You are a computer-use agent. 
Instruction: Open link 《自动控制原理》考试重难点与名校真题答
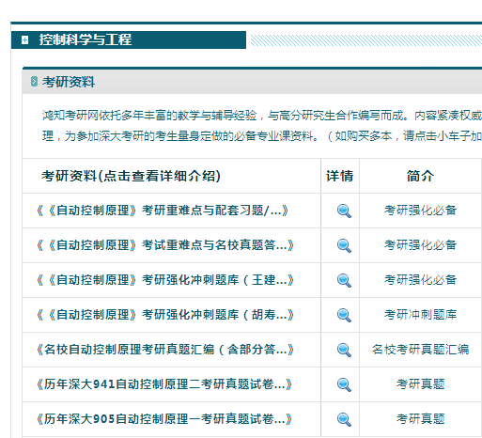click(x=165, y=245)
